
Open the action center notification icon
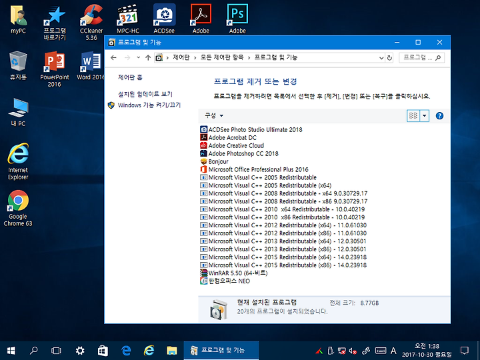point(465,351)
